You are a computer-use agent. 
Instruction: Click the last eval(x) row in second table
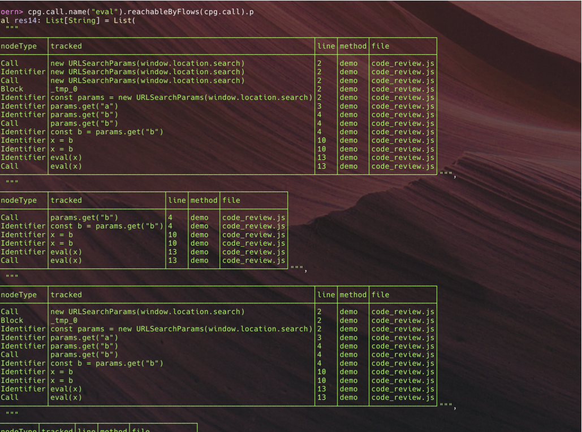66,260
